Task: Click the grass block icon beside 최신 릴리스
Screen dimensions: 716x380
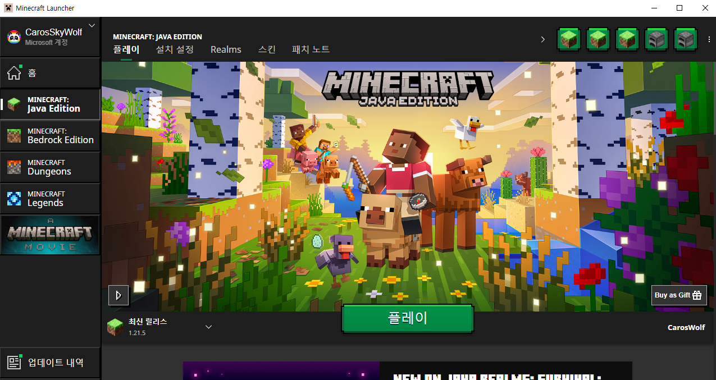Action: (x=115, y=327)
